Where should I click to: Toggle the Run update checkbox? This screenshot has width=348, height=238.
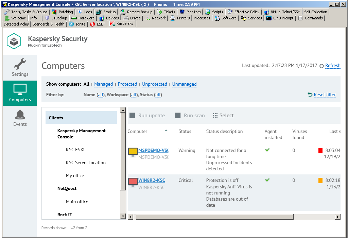132,116
